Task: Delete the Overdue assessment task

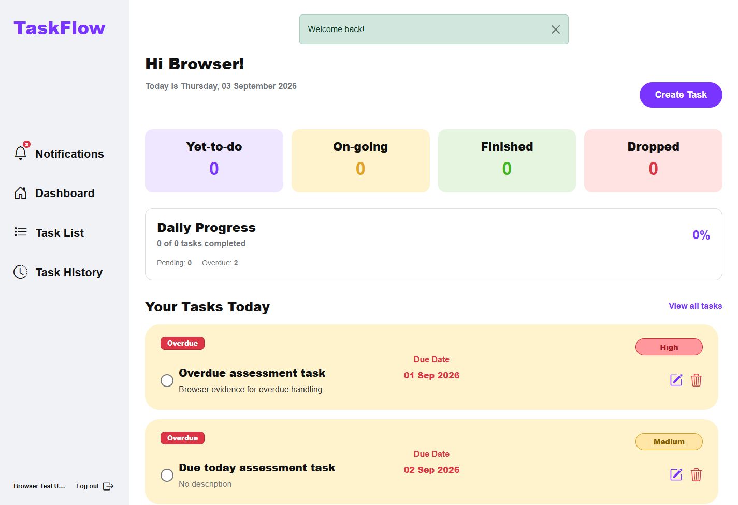Action: click(x=696, y=380)
